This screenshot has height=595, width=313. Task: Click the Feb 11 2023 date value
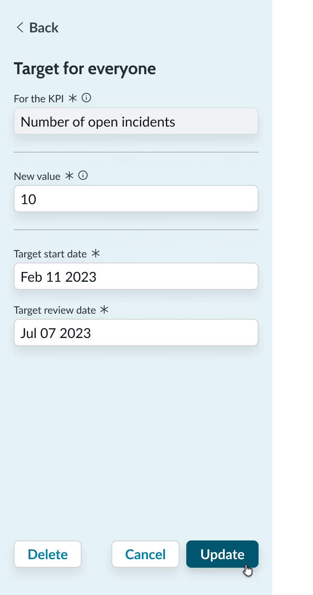[58, 276]
